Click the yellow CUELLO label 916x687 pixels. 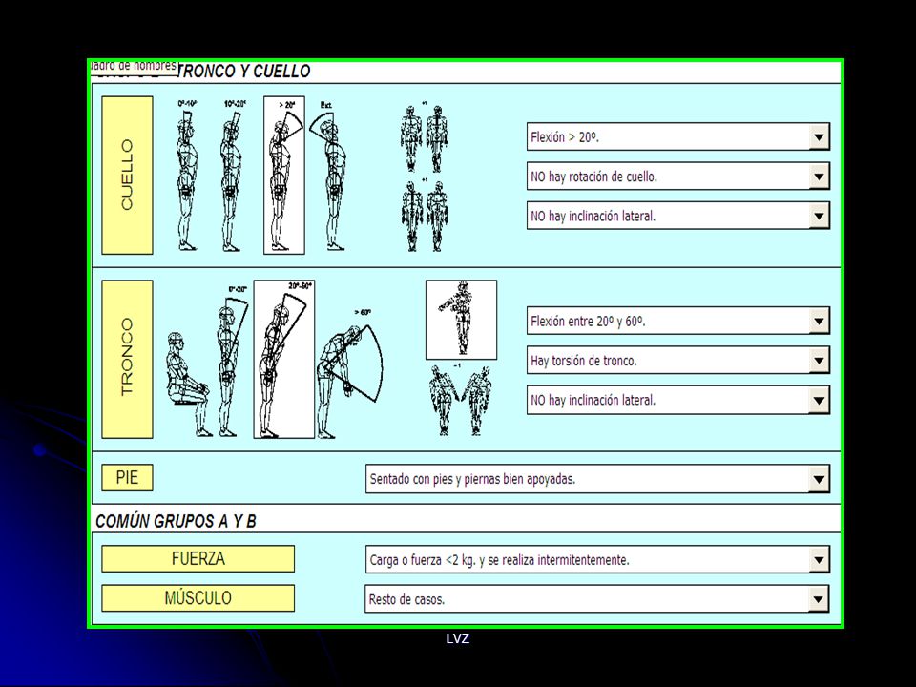pos(127,176)
